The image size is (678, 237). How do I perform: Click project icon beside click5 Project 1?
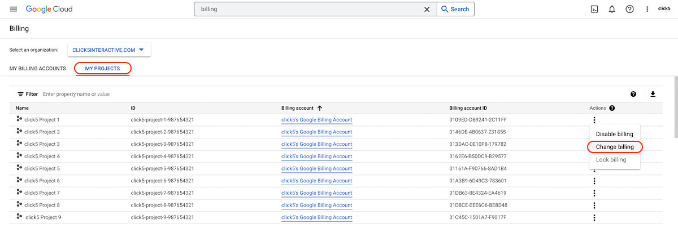pyautogui.click(x=19, y=119)
